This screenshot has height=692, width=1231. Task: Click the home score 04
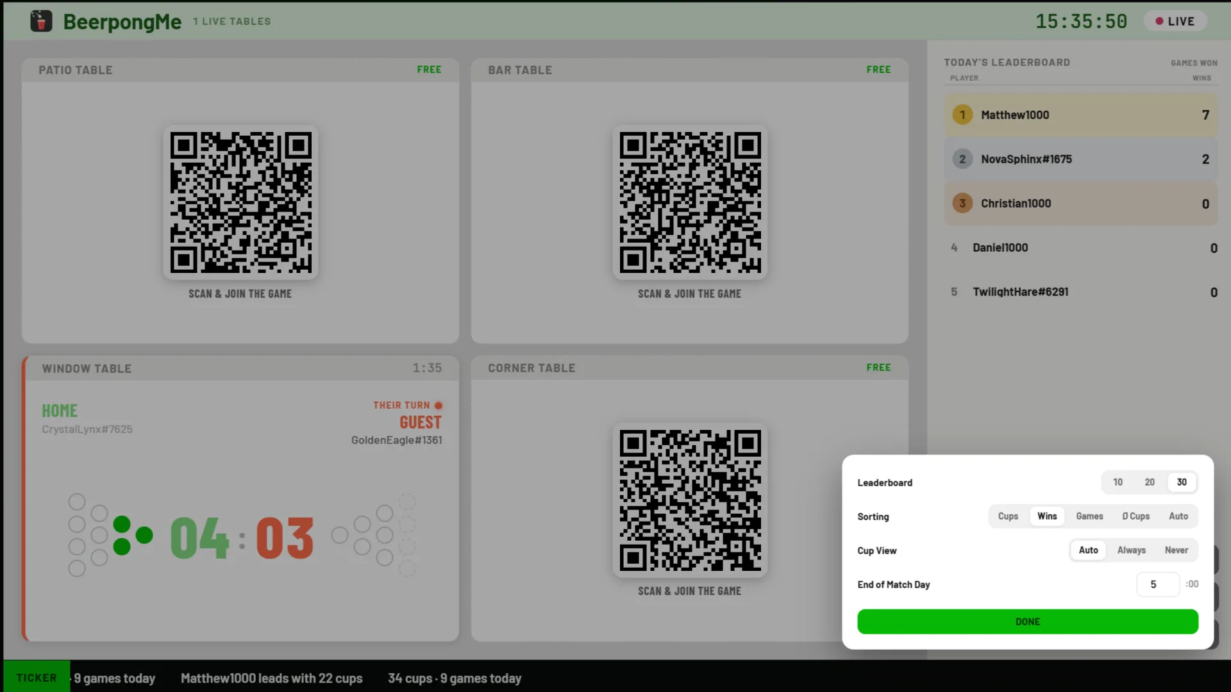199,538
